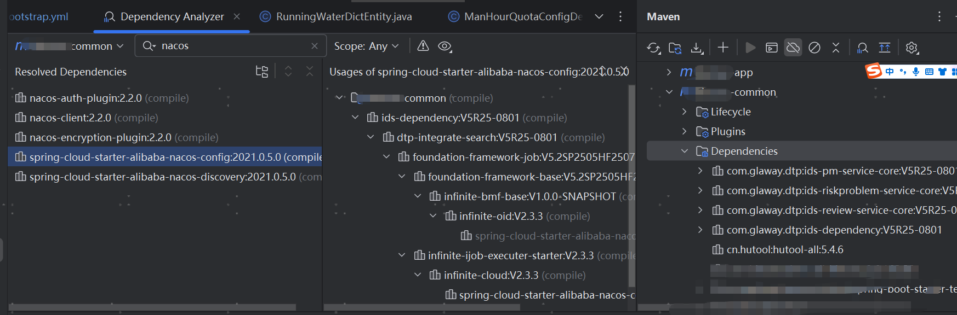Close the Dependency Analyzer tab
The height and width of the screenshot is (315, 957).
[237, 16]
